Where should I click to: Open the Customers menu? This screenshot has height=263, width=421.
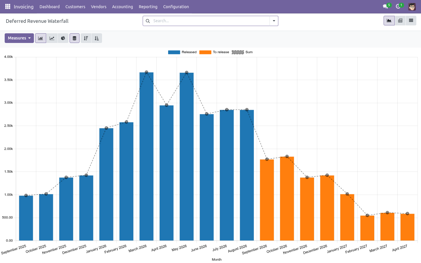click(x=75, y=7)
